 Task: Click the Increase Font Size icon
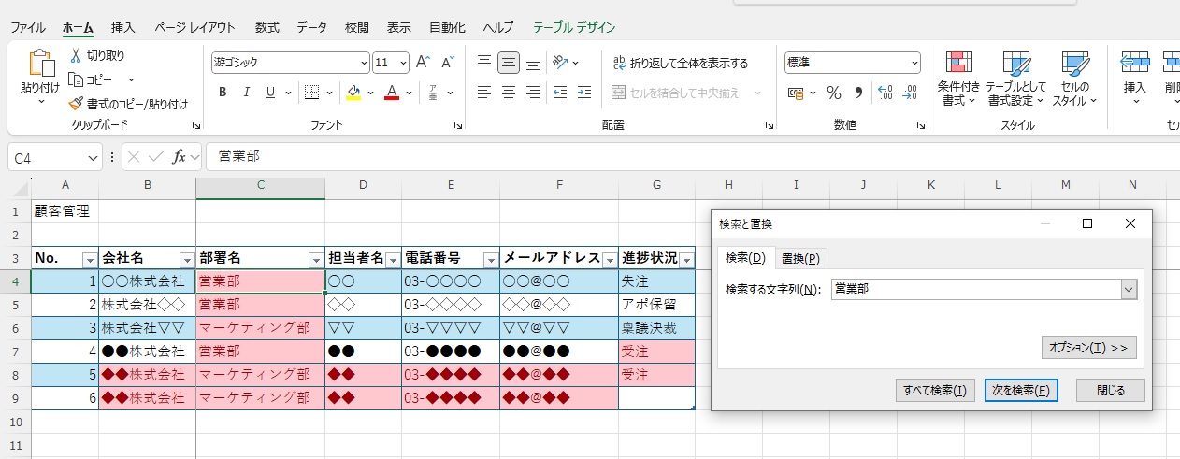(x=423, y=63)
